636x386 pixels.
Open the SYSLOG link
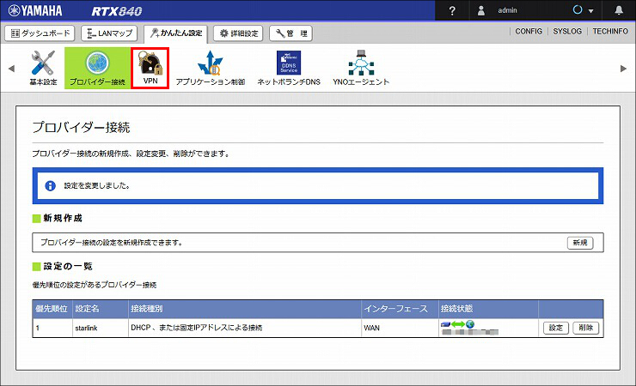[x=567, y=31]
